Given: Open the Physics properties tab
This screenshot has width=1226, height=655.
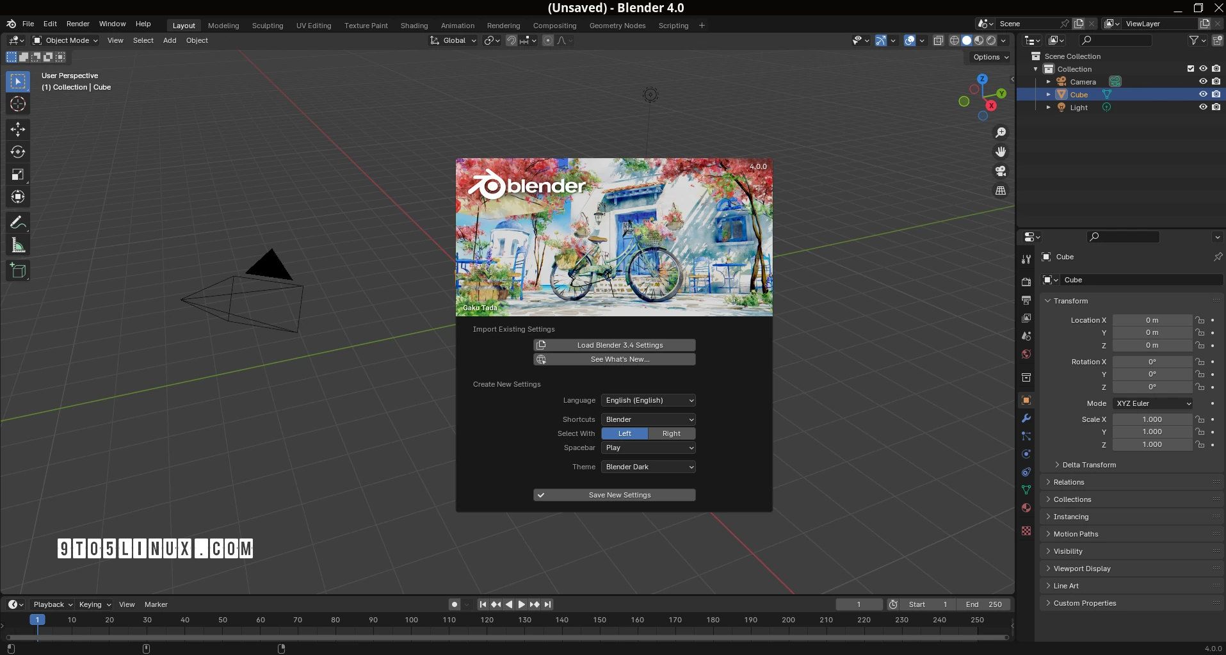Looking at the screenshot, I should pos(1026,454).
